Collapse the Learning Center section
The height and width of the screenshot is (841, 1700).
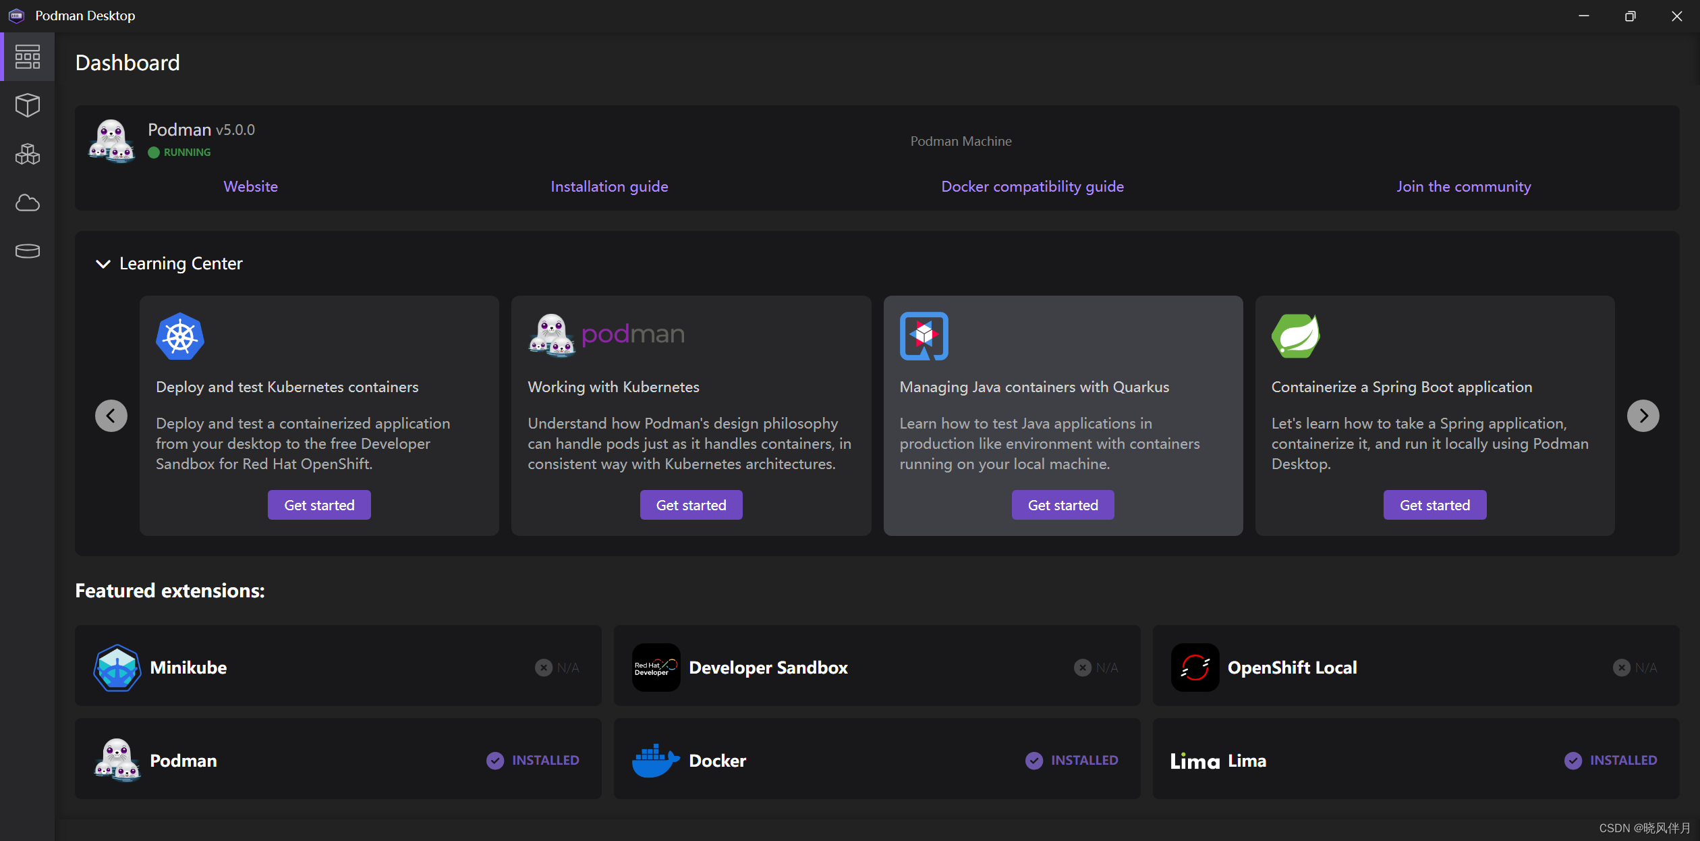pos(103,264)
